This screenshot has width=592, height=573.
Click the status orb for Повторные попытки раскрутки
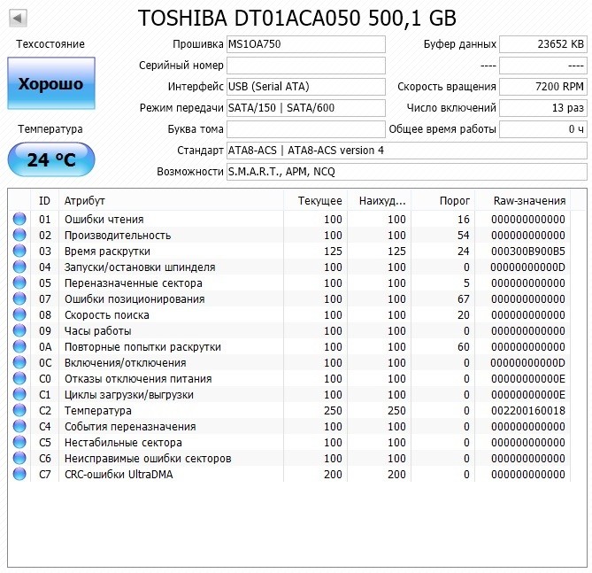click(x=19, y=346)
